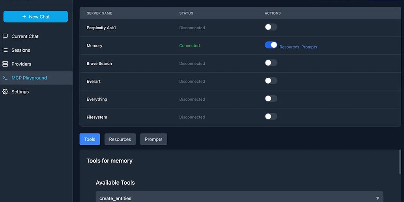
Task: Switch on the Everart server toggle
Action: pos(271,80)
